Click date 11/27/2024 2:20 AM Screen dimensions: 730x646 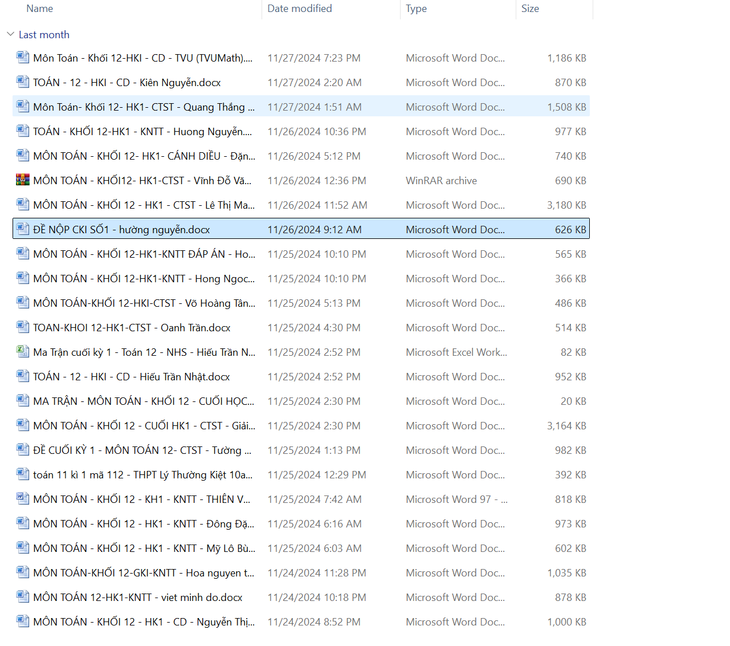pyautogui.click(x=315, y=83)
